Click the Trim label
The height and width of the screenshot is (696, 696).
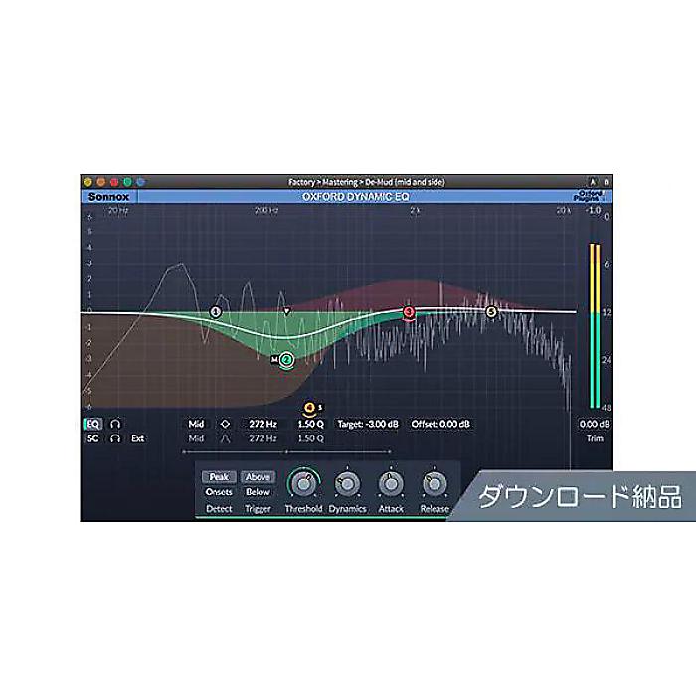595,438
